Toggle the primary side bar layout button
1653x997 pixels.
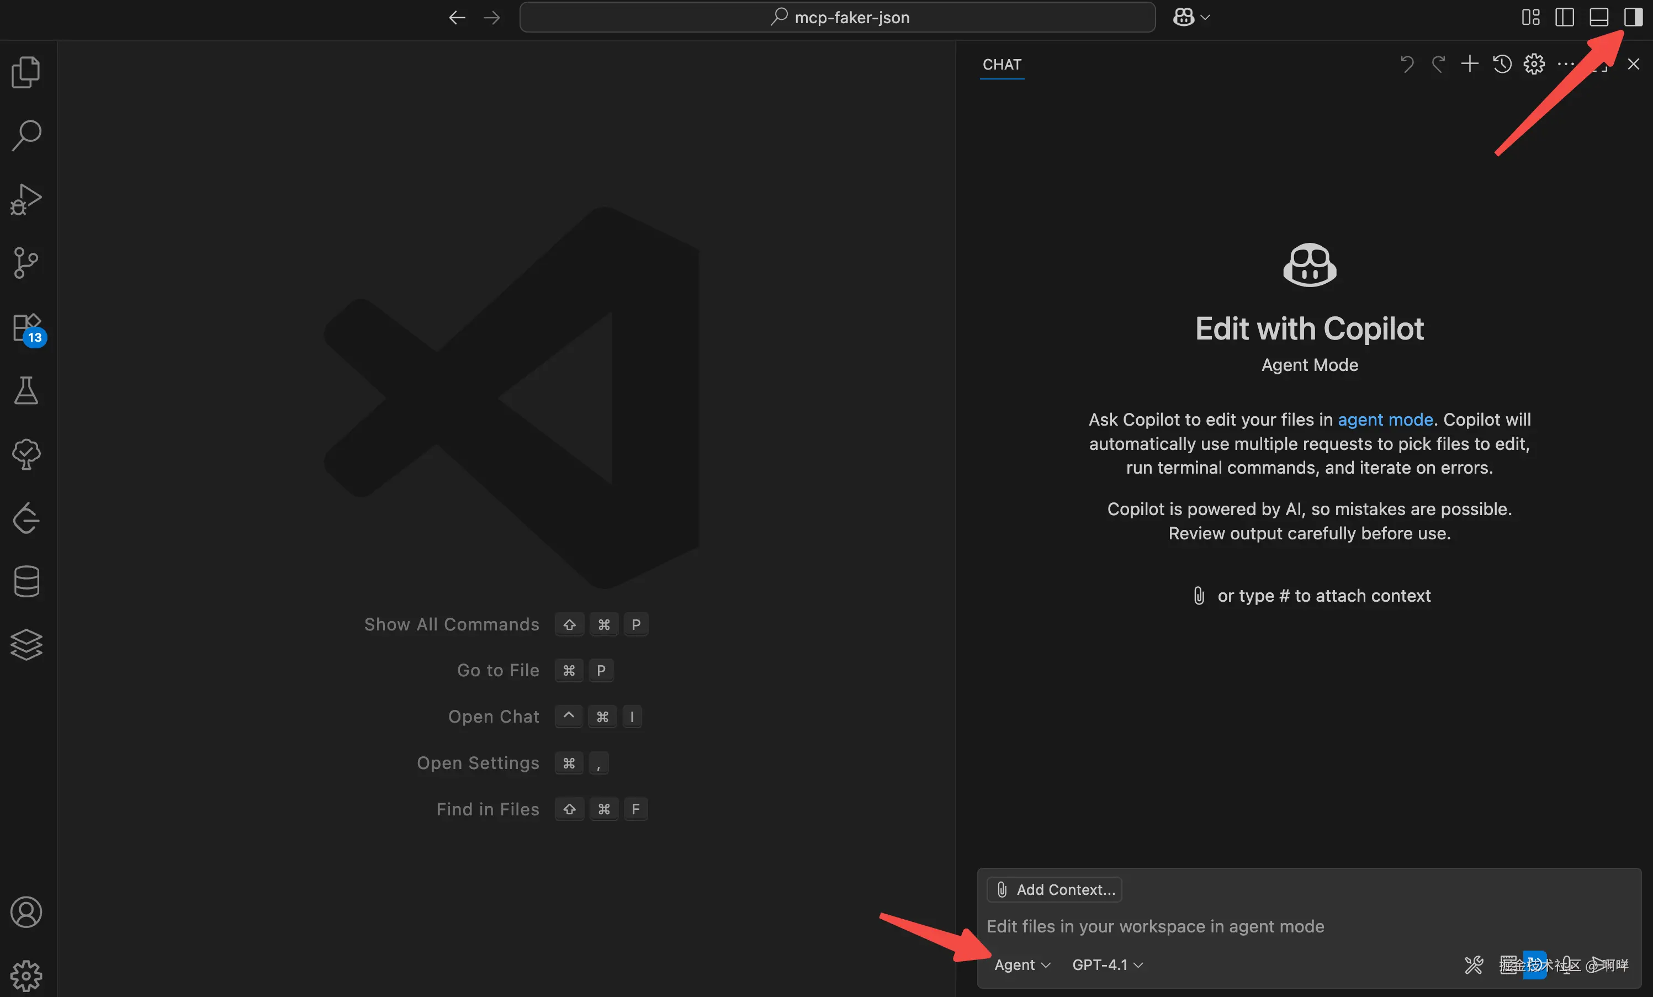[1565, 18]
